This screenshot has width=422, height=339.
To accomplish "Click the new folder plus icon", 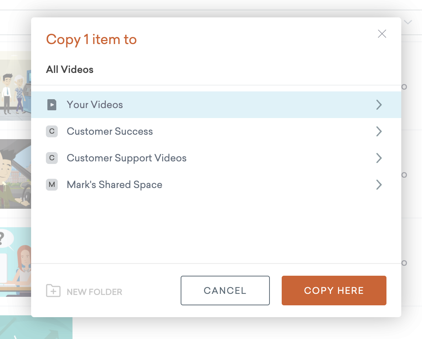I will click(53, 291).
